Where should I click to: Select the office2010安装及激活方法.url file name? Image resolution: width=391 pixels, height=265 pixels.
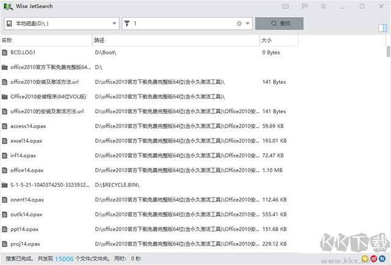tap(45, 82)
